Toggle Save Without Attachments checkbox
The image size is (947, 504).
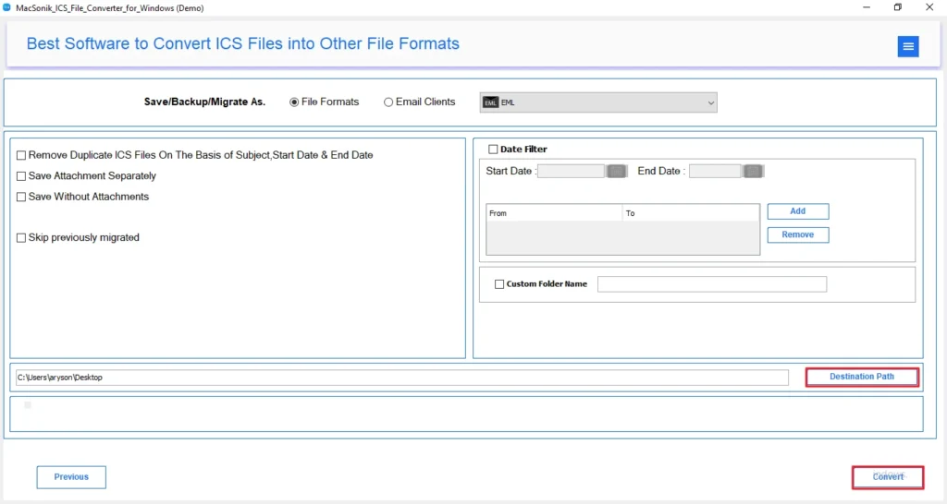pos(21,197)
